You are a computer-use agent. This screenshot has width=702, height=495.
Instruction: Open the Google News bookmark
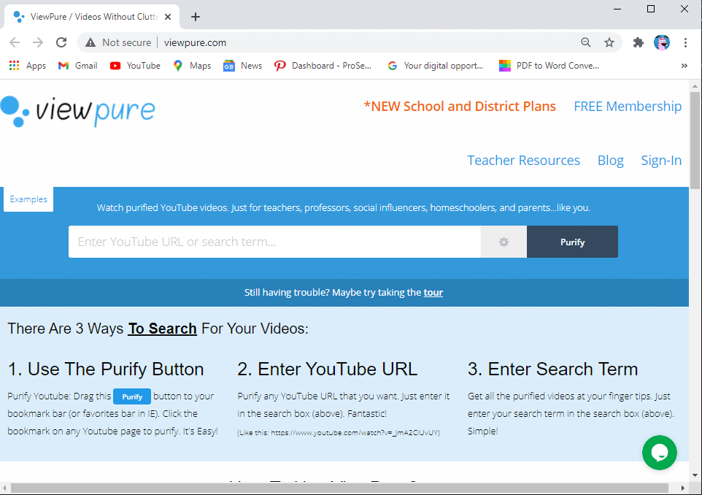(x=242, y=65)
